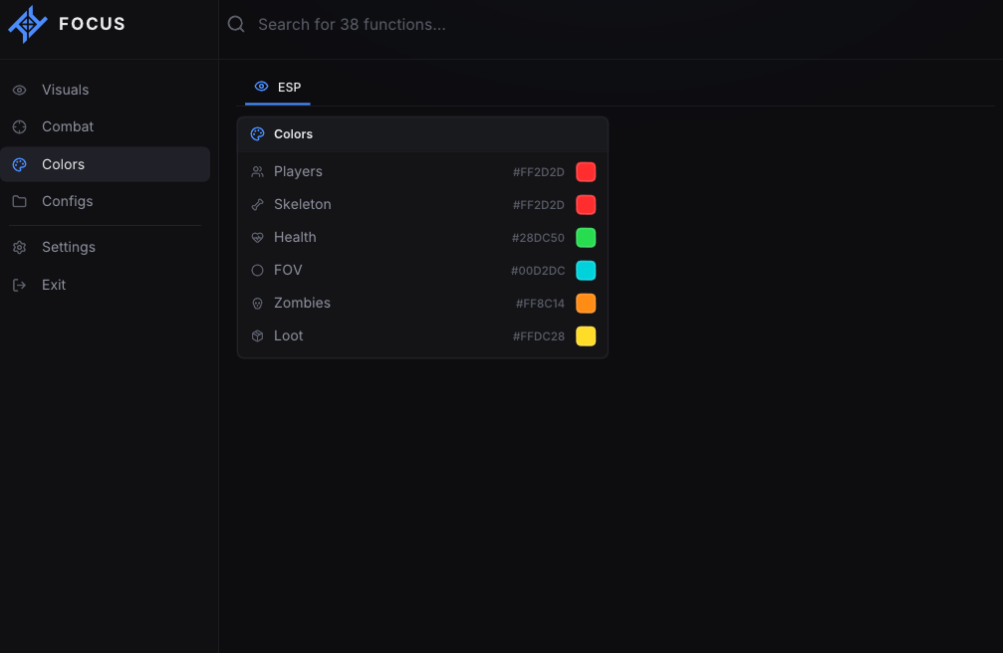Open Configs via the folder icon
This screenshot has width=1003, height=653.
click(20, 201)
